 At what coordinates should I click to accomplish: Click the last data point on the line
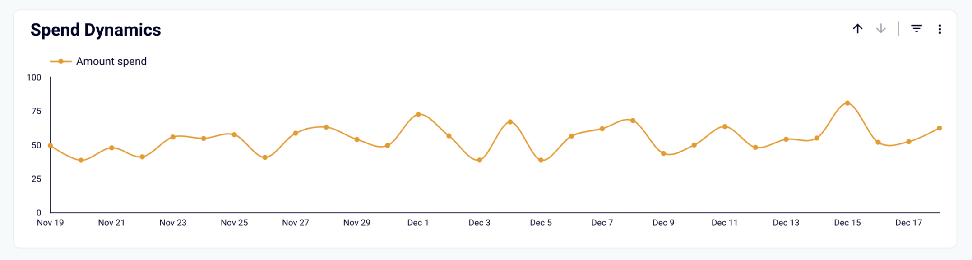[940, 128]
